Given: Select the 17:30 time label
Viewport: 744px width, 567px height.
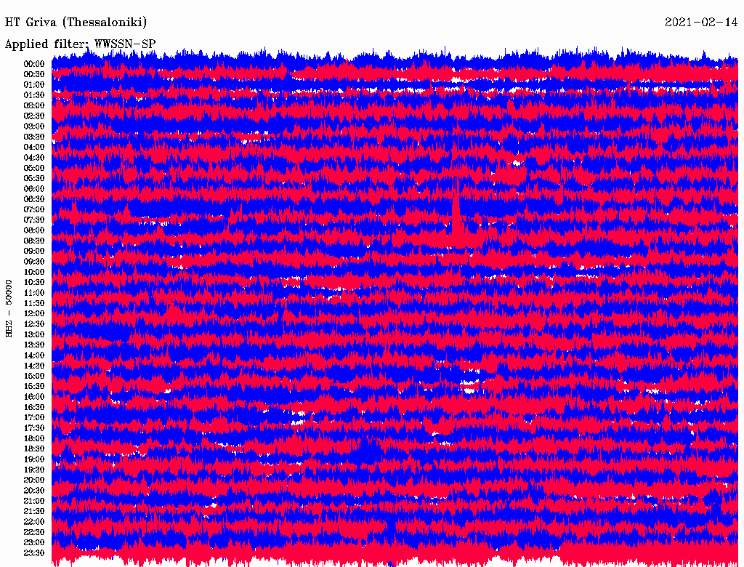Looking at the screenshot, I should [34, 428].
